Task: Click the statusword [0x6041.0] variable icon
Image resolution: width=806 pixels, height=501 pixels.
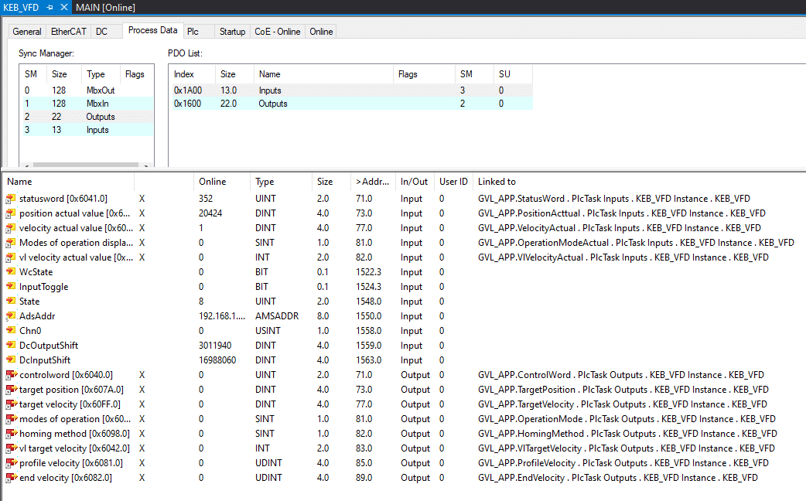Action: (11, 199)
